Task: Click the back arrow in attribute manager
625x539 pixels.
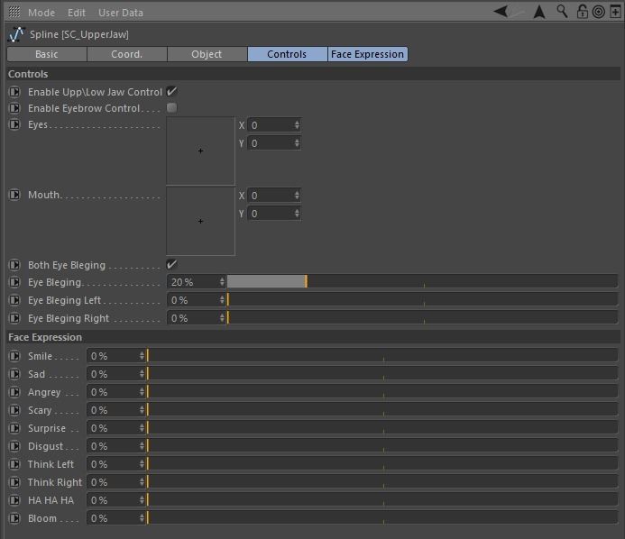Action: (501, 11)
